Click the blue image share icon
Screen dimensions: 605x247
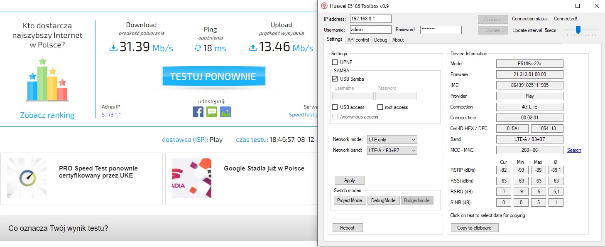tap(225, 112)
